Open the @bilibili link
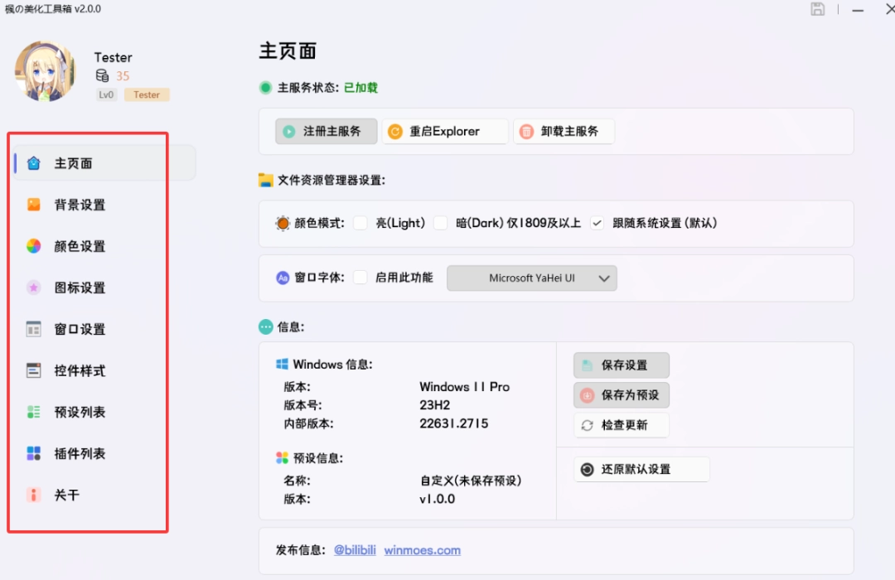Image resolution: width=895 pixels, height=580 pixels. coord(355,550)
